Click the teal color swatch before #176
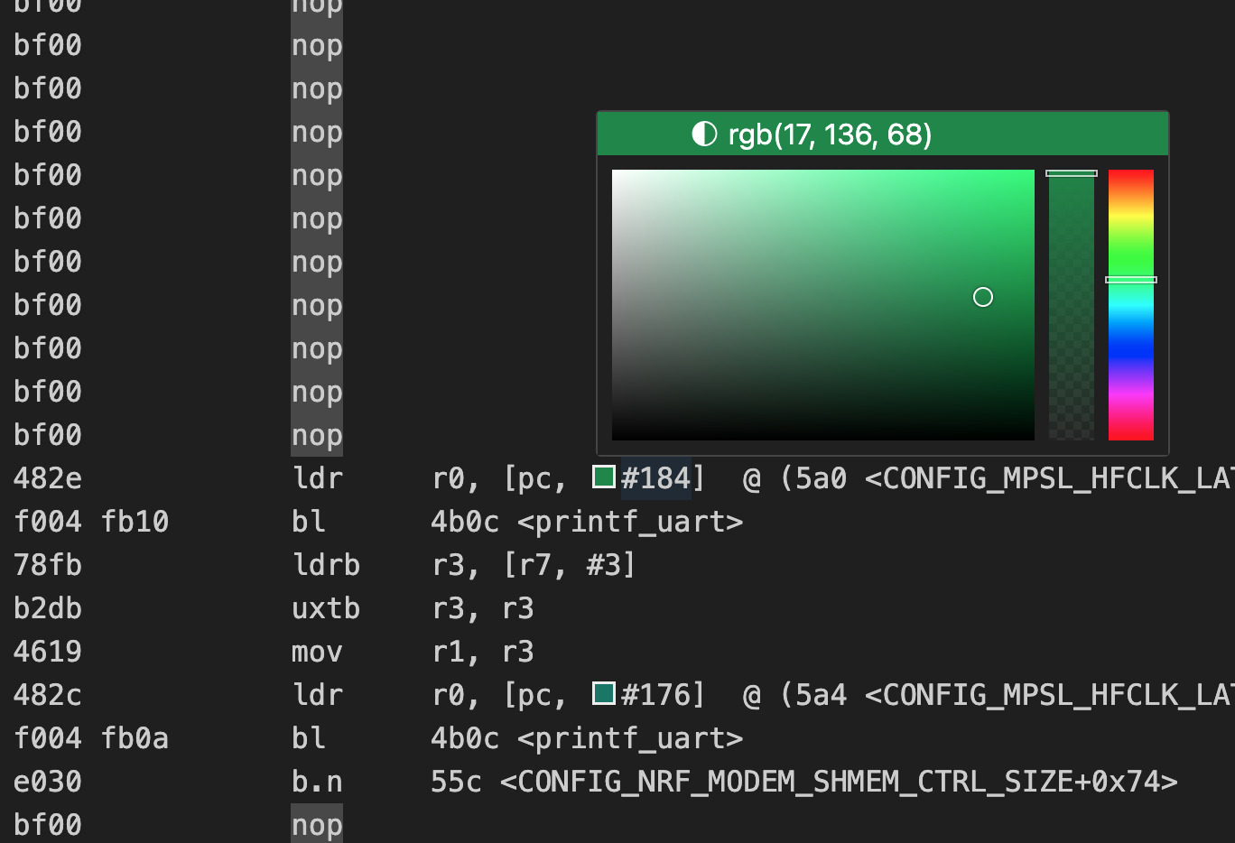 pos(603,693)
